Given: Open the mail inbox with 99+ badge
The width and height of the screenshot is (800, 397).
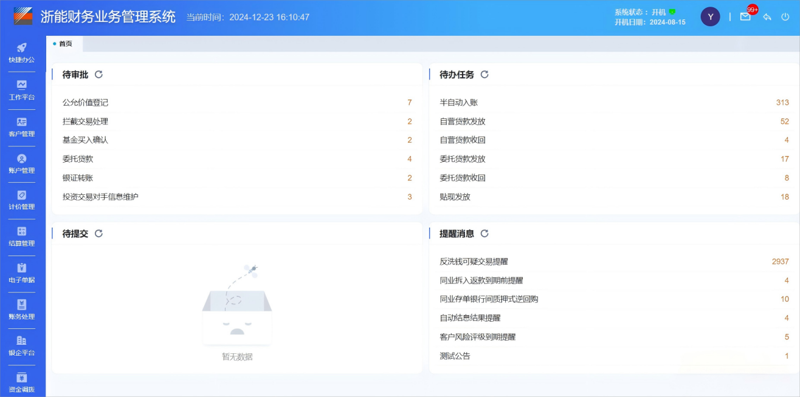Looking at the screenshot, I should (745, 17).
